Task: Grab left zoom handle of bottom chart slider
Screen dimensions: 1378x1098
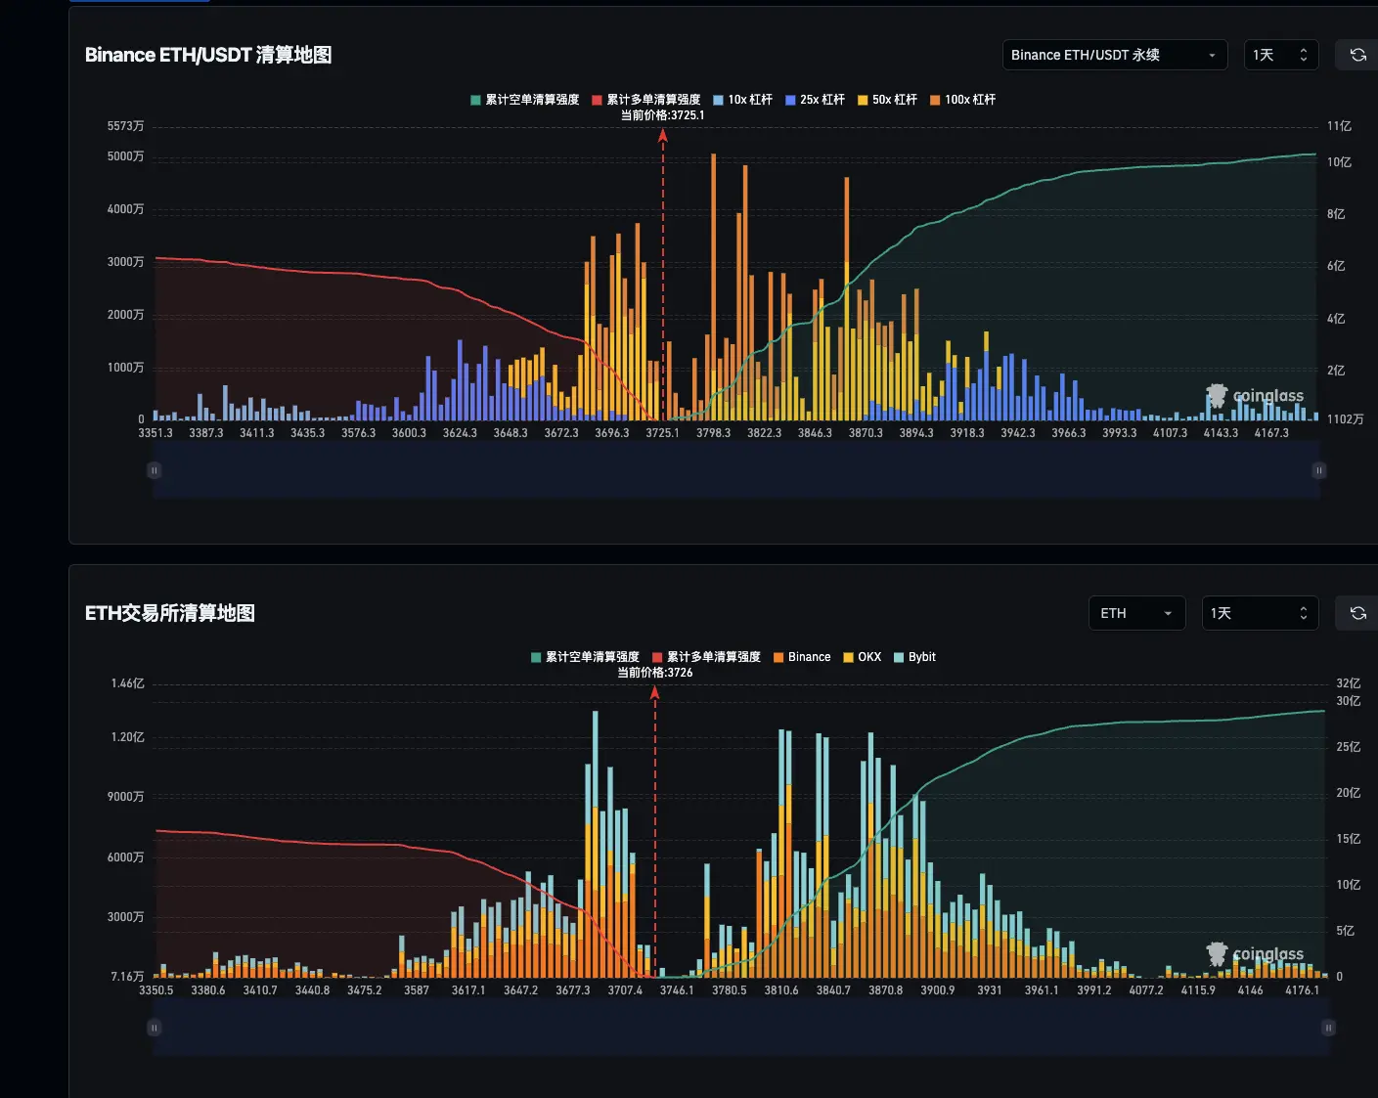Action: (154, 1028)
